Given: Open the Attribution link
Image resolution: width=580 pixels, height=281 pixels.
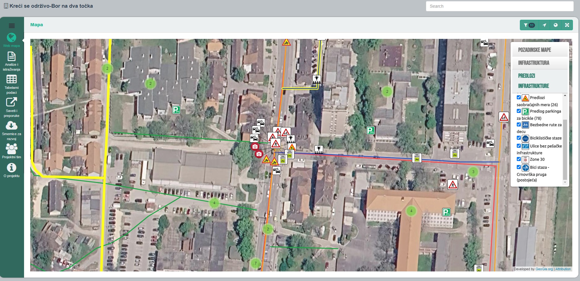Looking at the screenshot, I should click(563, 269).
